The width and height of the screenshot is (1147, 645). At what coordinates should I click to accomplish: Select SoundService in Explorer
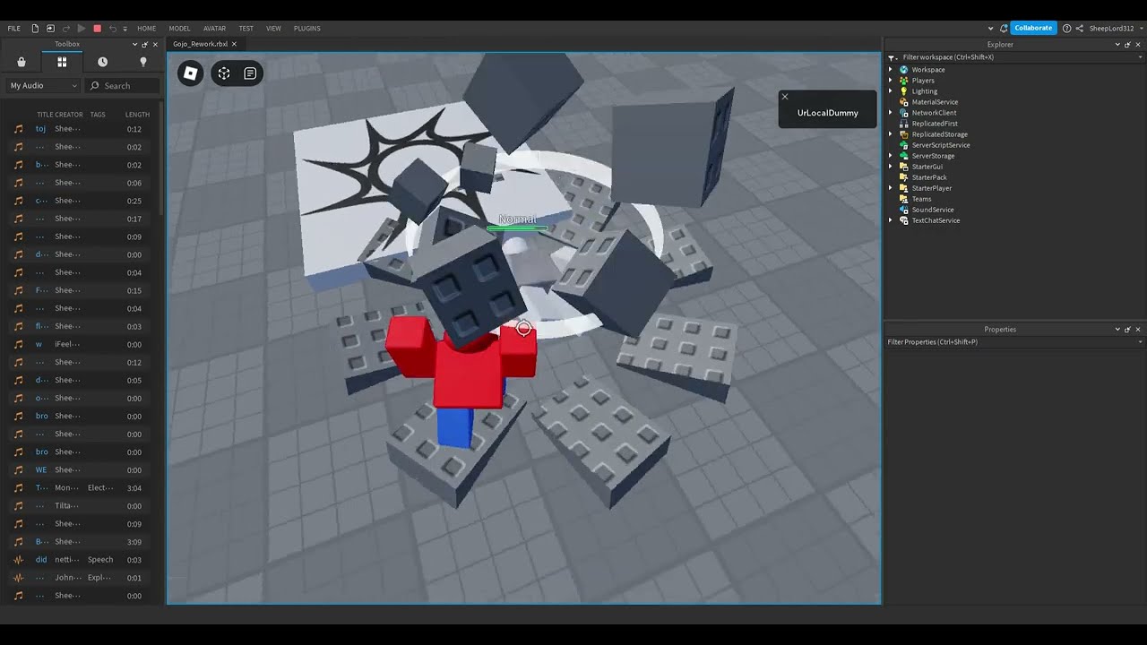click(x=933, y=210)
